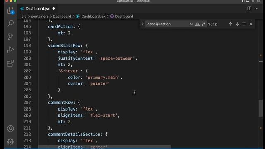
Task: Go to previous find match
Action: 231,24
